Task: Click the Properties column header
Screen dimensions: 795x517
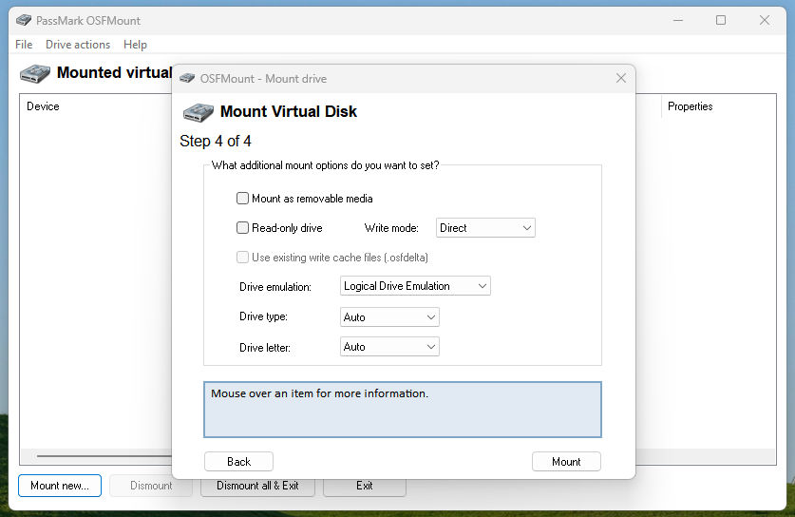Action: tap(690, 106)
